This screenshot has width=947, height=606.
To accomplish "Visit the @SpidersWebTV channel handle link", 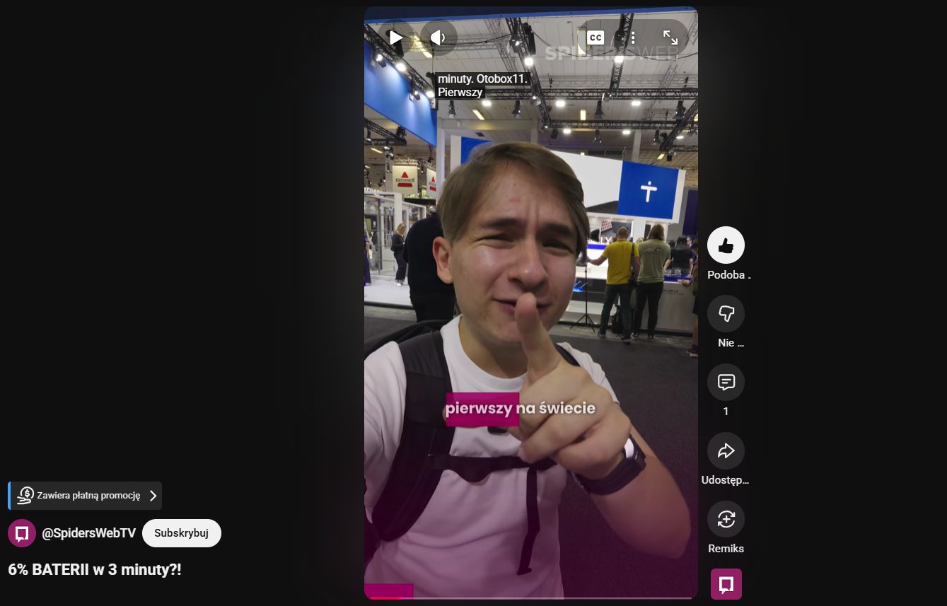I will 88,533.
